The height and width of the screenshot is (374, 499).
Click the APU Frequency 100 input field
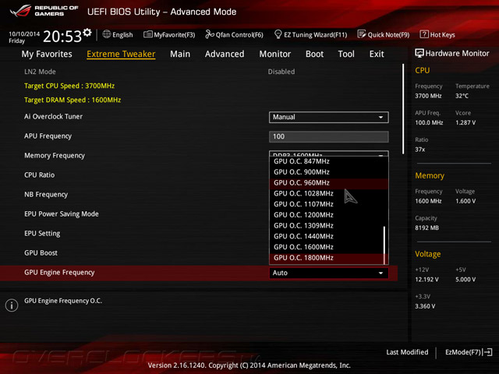pos(329,137)
